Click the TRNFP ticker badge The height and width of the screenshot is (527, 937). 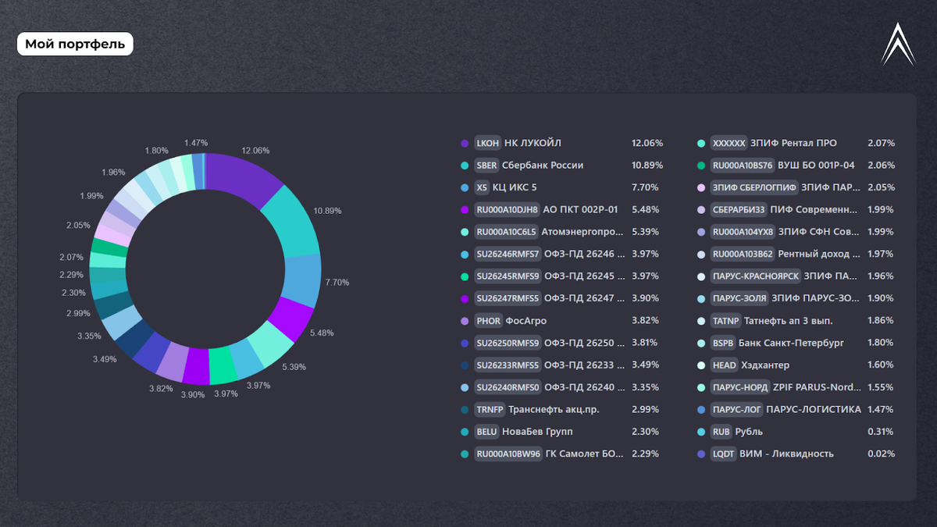[490, 409]
